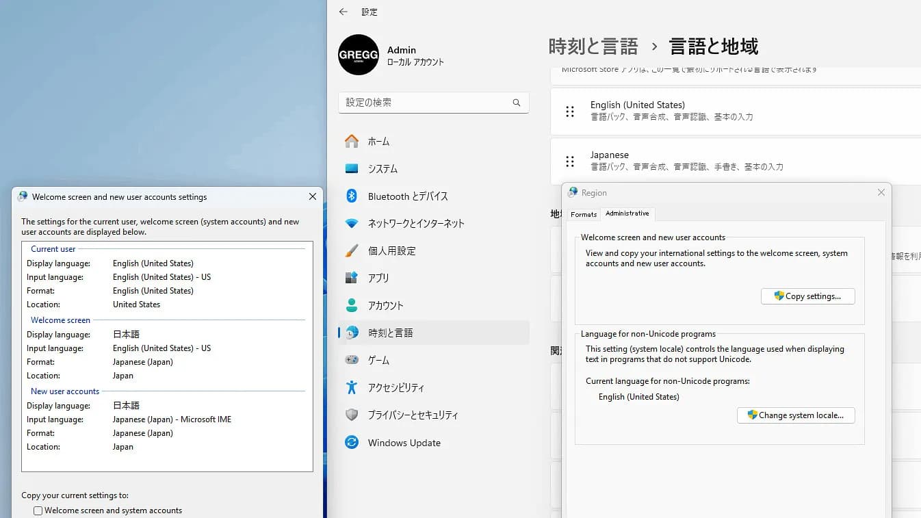Click the shield icon on Copy settings button
The height and width of the screenshot is (518, 921).
tap(779, 296)
